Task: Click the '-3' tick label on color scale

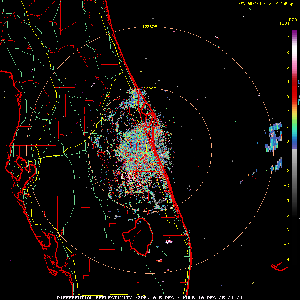Action: point(286,186)
